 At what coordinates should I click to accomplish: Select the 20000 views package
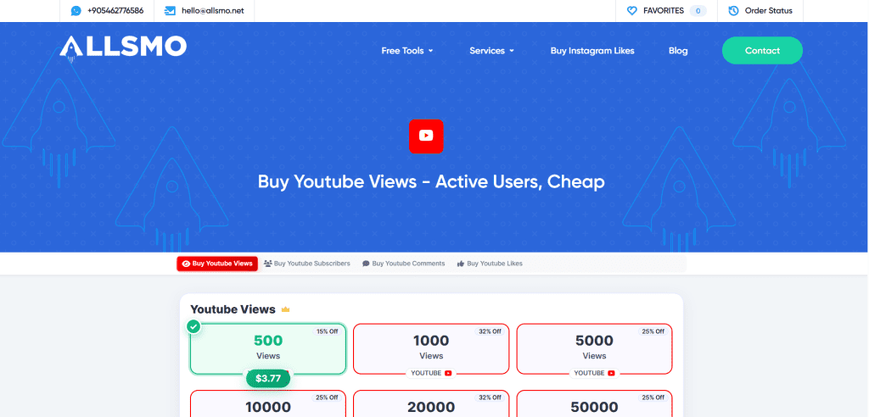431,403
